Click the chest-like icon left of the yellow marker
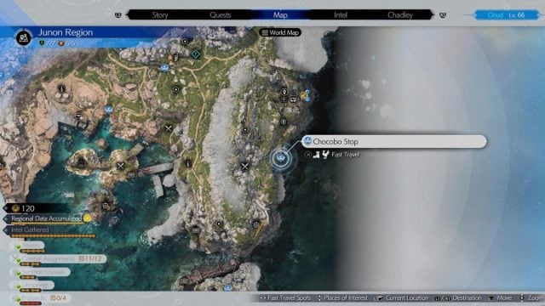 tap(293, 99)
